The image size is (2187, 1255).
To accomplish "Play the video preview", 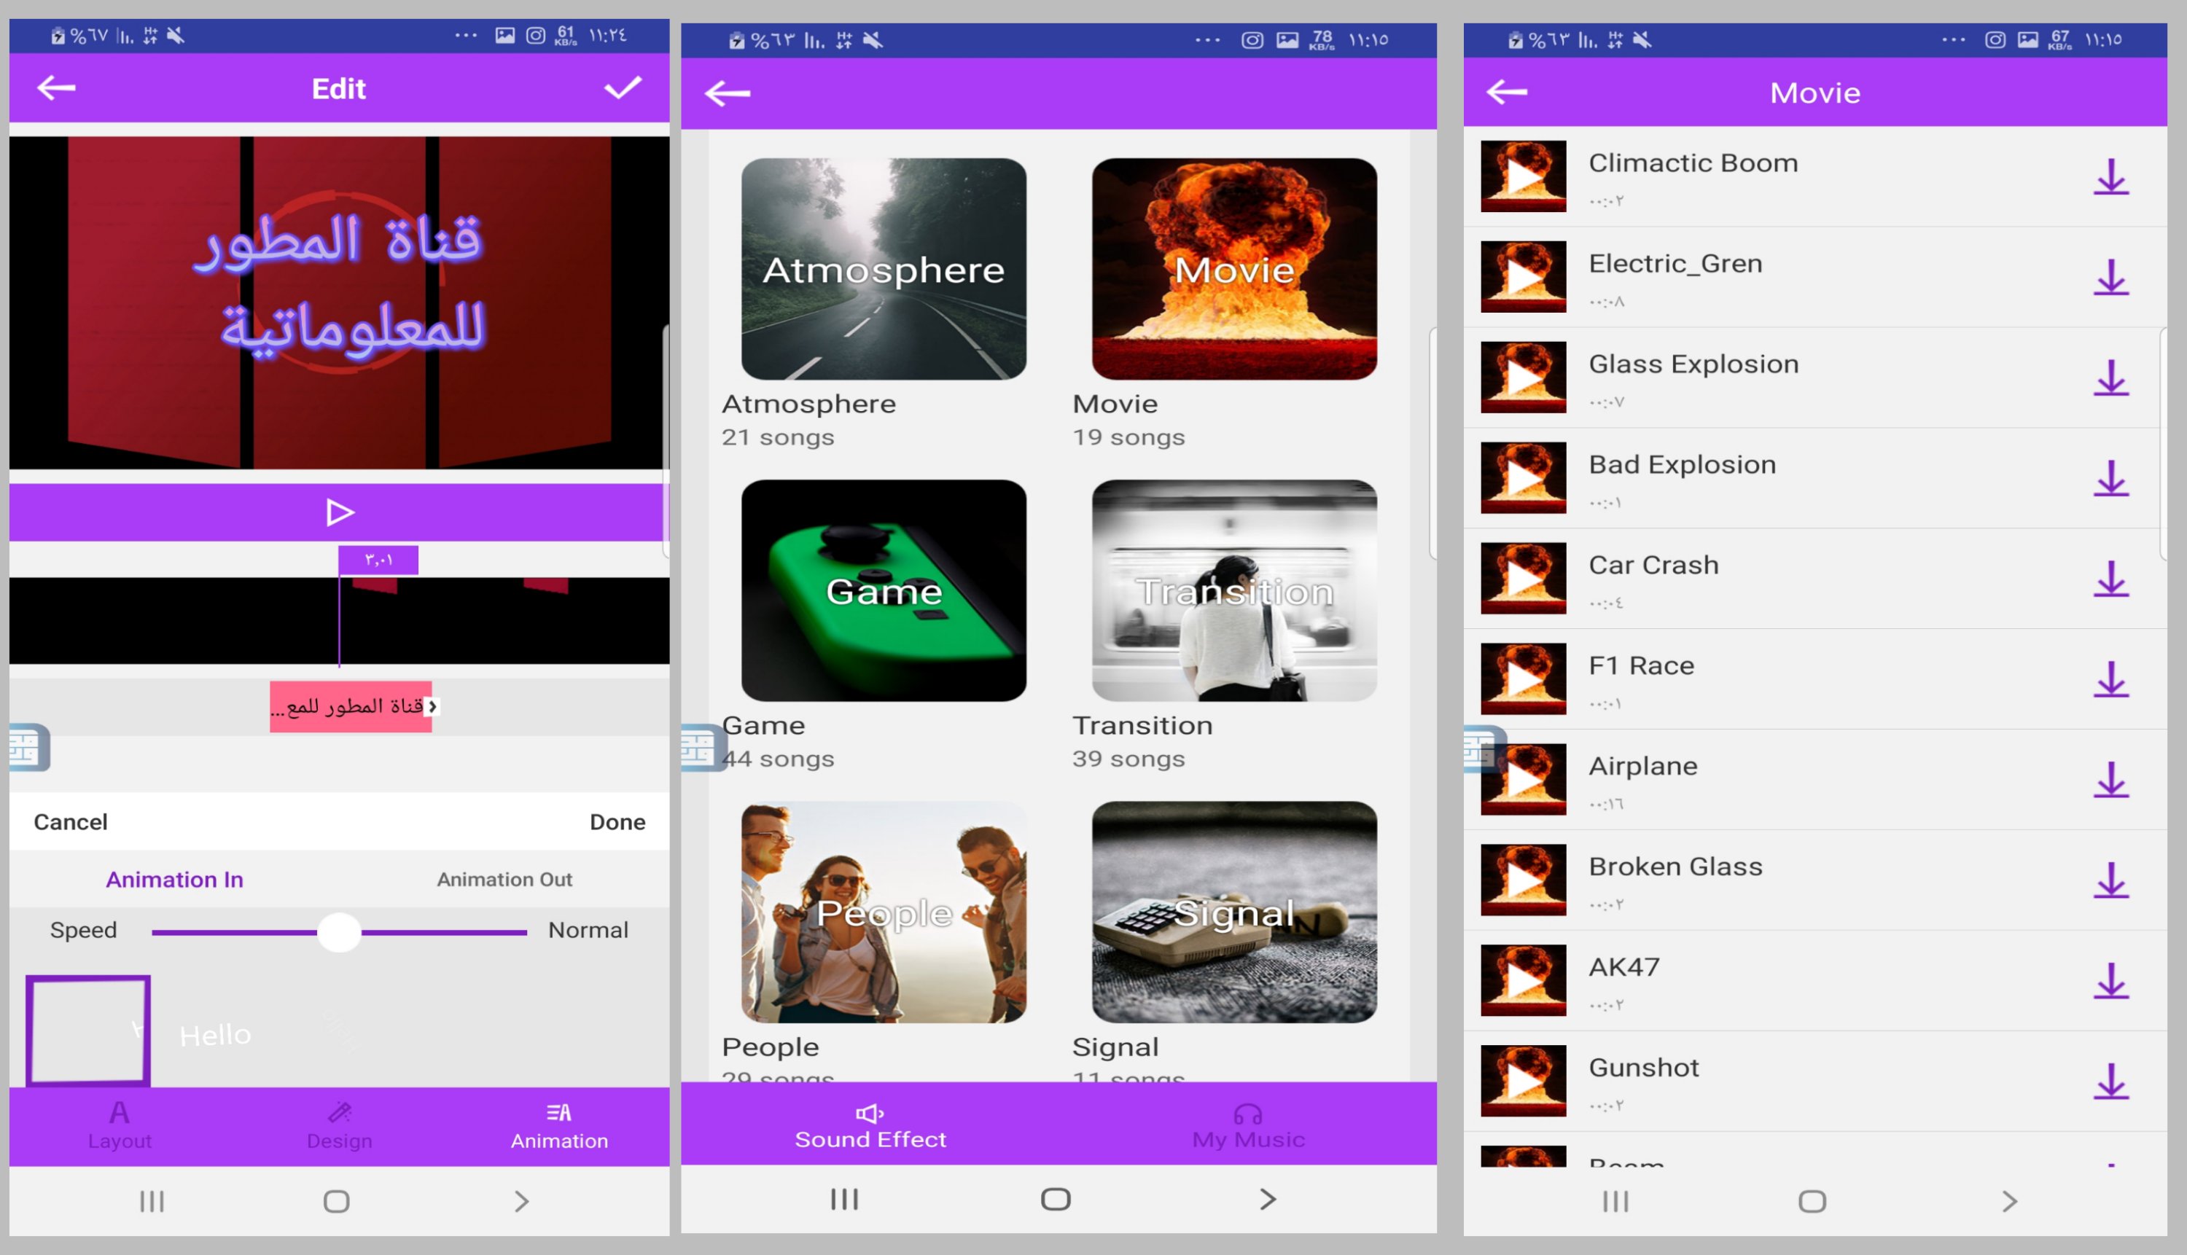I will coord(340,513).
